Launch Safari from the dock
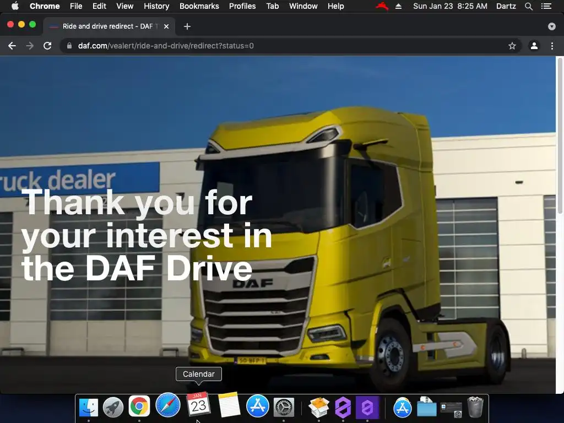The width and height of the screenshot is (564, 423). 167,406
